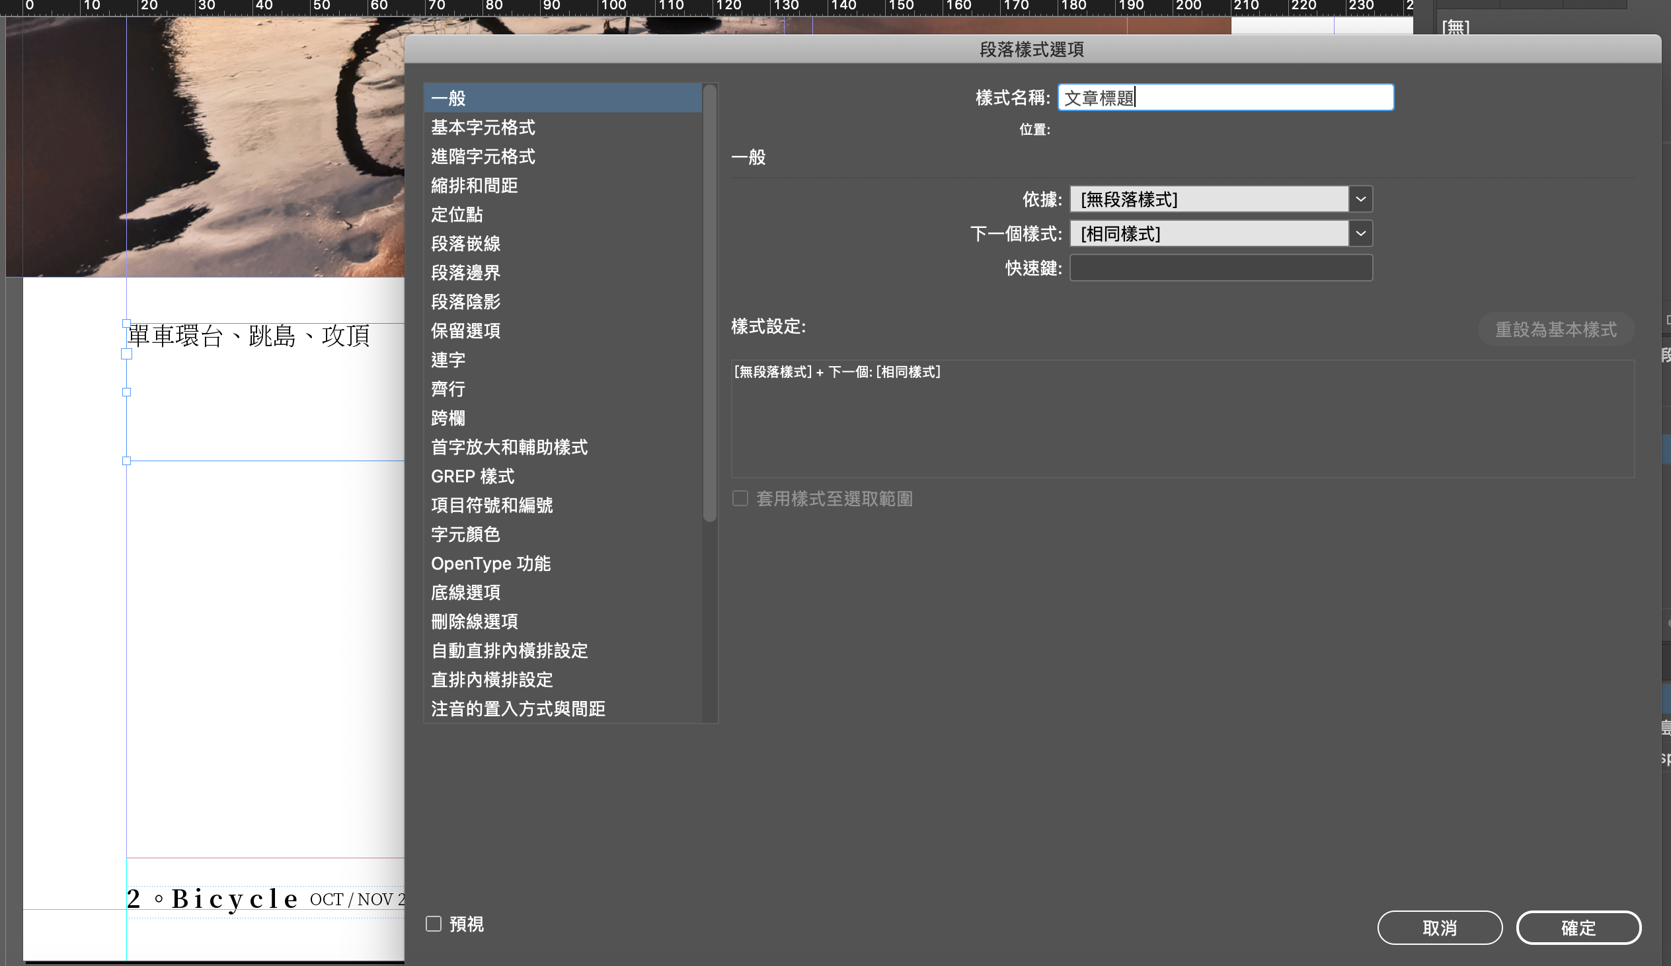Select 縮排和間距 in the category list
Viewport: 1671px width, 966px height.
(474, 186)
